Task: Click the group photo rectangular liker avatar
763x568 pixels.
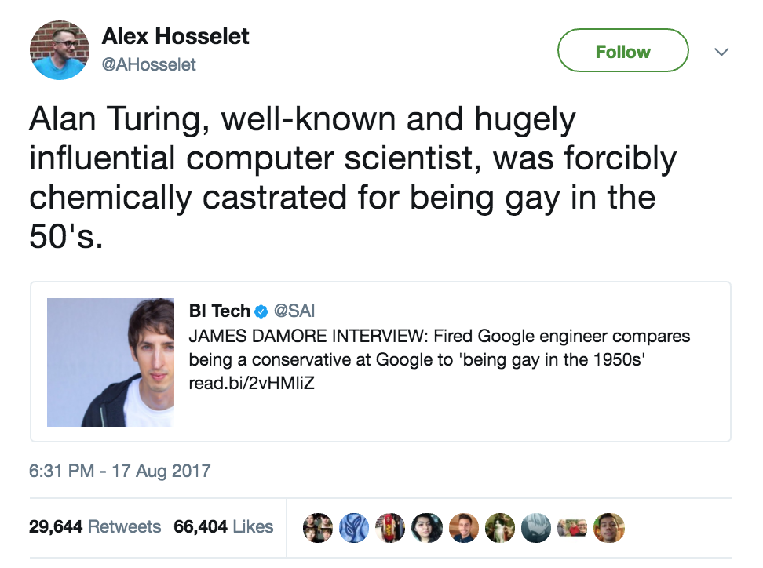Action: [572, 527]
